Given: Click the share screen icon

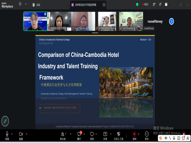Looking at the screenshot, I should click(105, 134).
